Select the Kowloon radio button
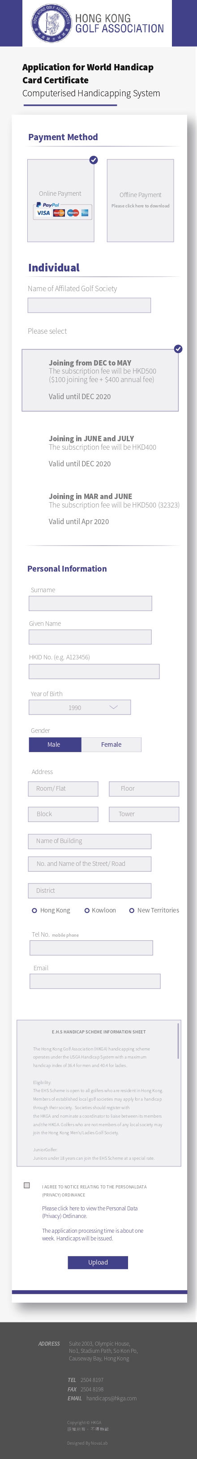 87,911
